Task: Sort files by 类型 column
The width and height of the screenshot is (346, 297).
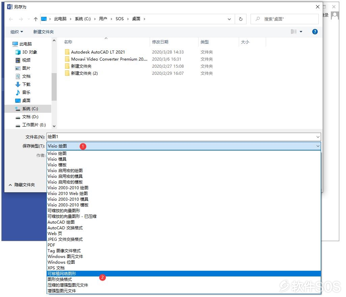Action: tap(205, 42)
